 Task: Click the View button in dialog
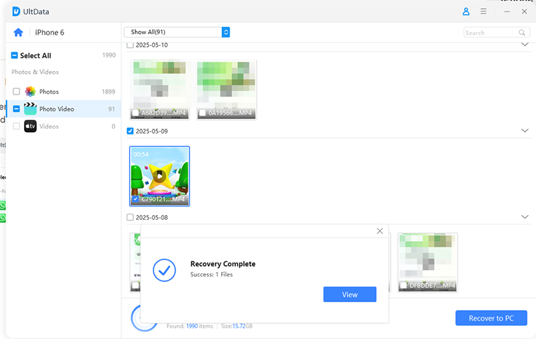coord(350,295)
